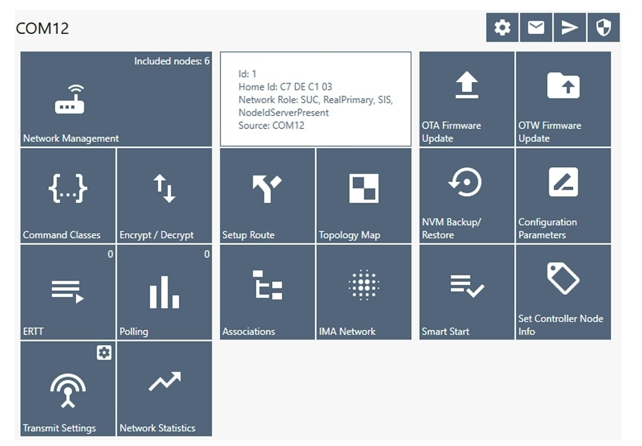Click the 'Included nodes: 6' text
Image resolution: width=642 pixels, height=446 pixels.
coord(172,61)
